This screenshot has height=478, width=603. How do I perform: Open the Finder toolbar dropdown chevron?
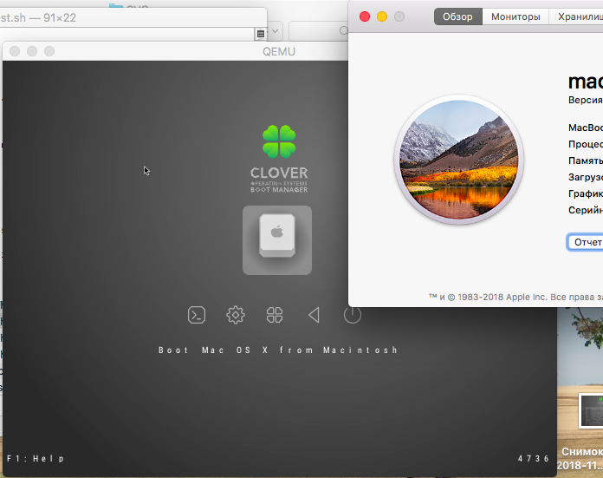click(x=275, y=31)
